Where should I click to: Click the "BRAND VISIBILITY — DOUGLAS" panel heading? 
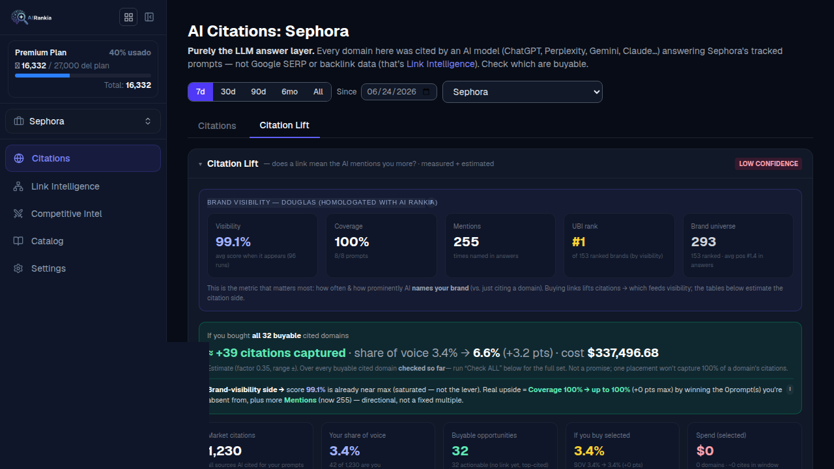323,203
